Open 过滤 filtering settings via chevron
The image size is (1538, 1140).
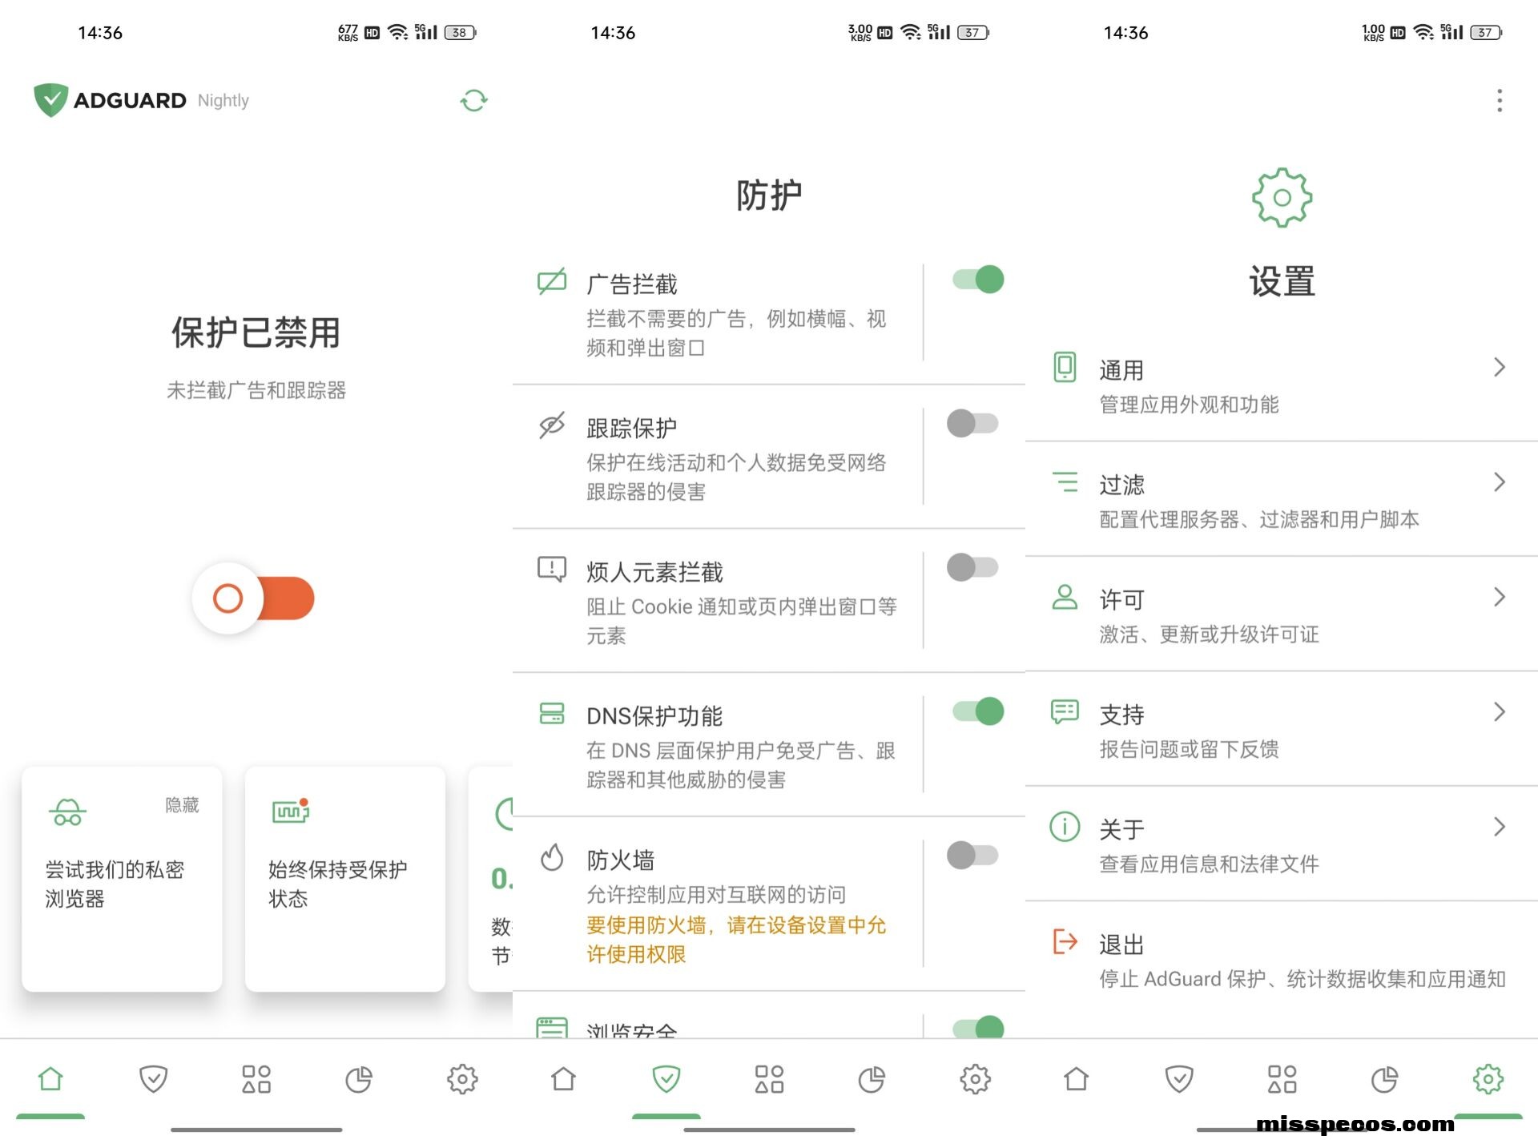coord(1499,482)
